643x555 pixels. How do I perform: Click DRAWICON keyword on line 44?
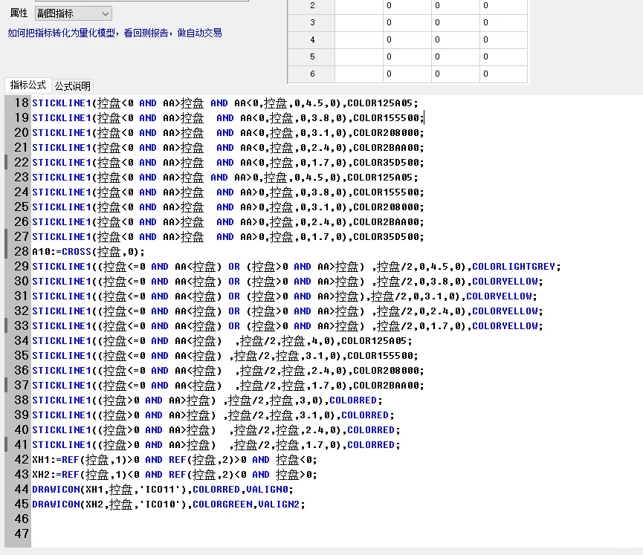tap(56, 490)
